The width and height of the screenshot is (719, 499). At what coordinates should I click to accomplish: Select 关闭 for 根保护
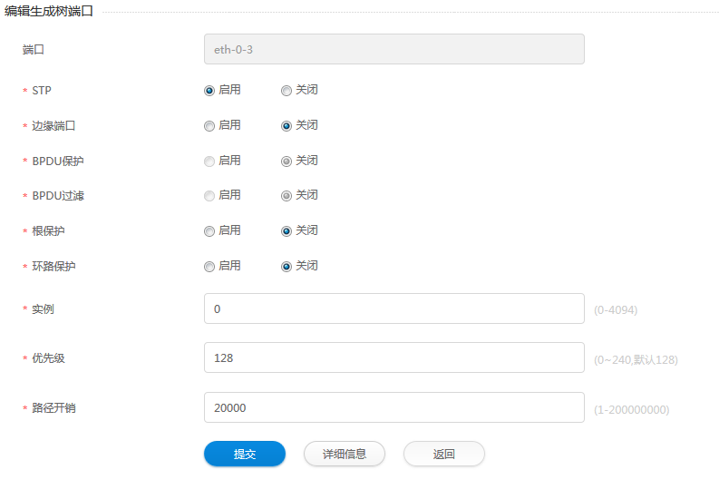click(287, 231)
